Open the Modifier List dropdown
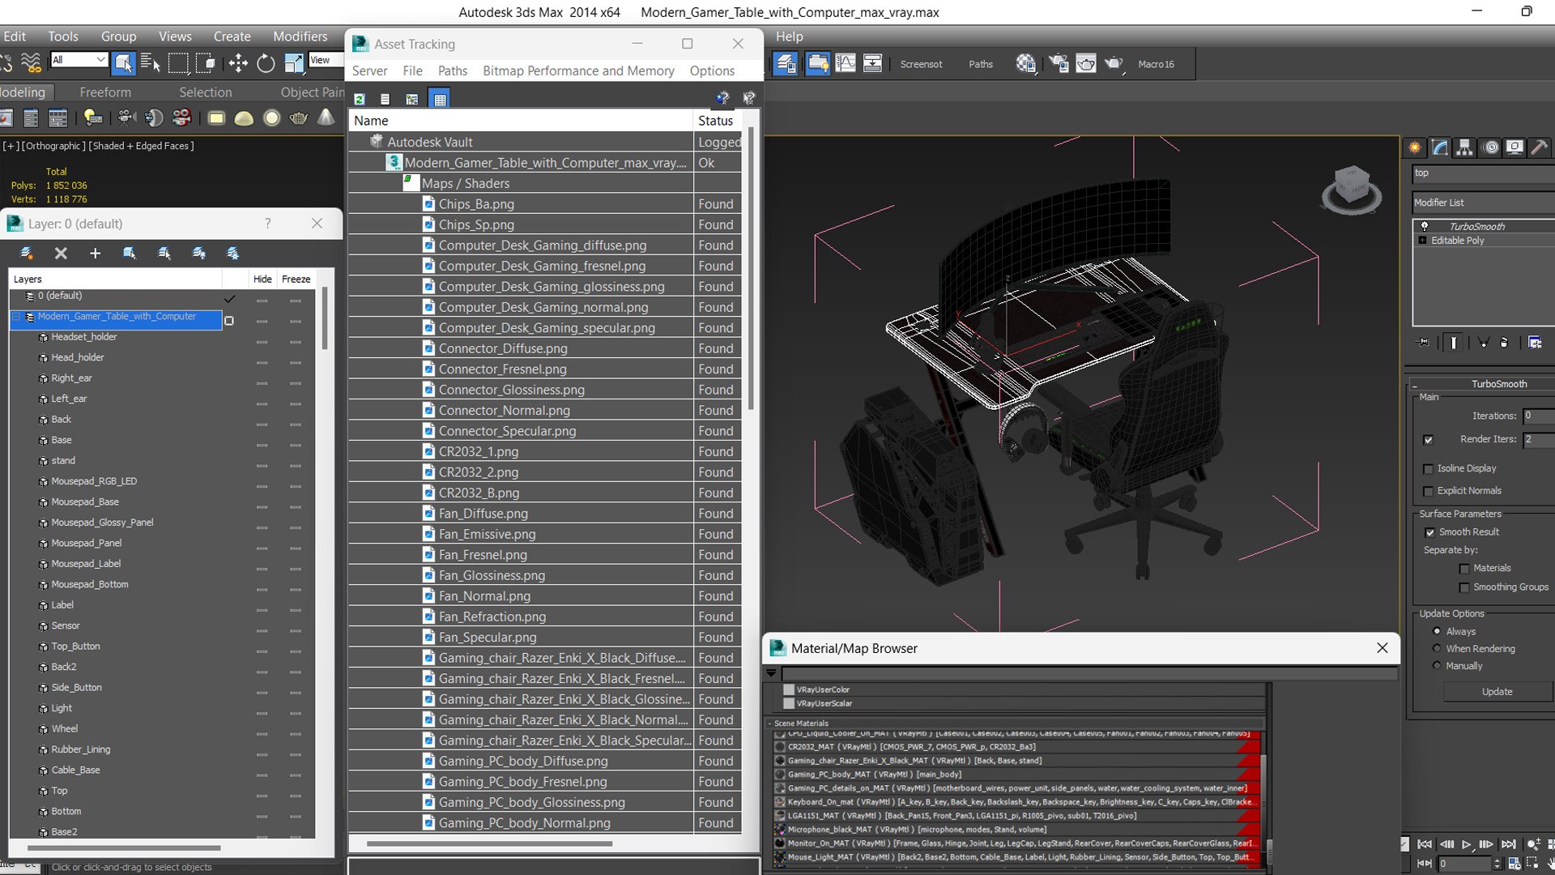Viewport: 1555px width, 875px height. click(x=1483, y=203)
